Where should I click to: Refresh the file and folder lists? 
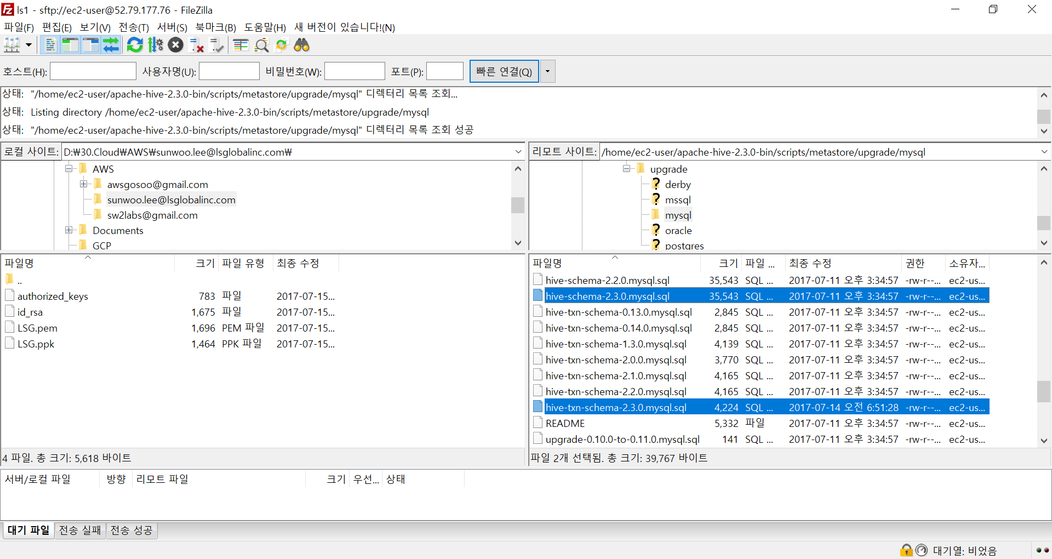[x=135, y=45]
